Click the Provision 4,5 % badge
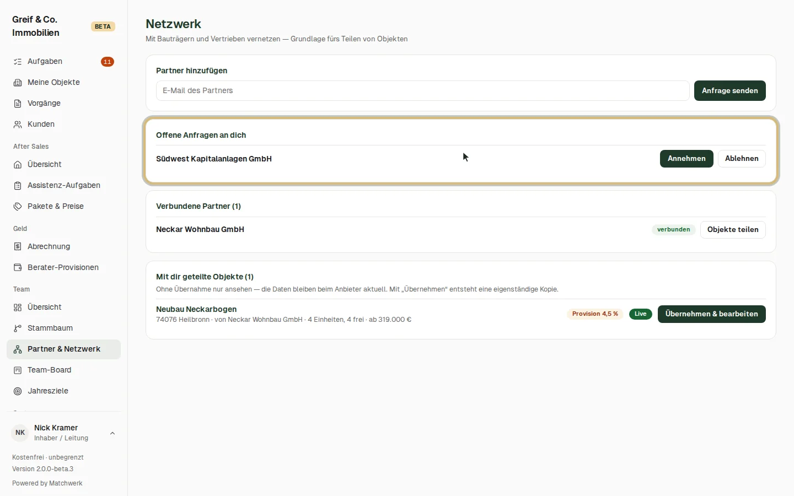Viewport: 794px width, 496px height. 595,314
